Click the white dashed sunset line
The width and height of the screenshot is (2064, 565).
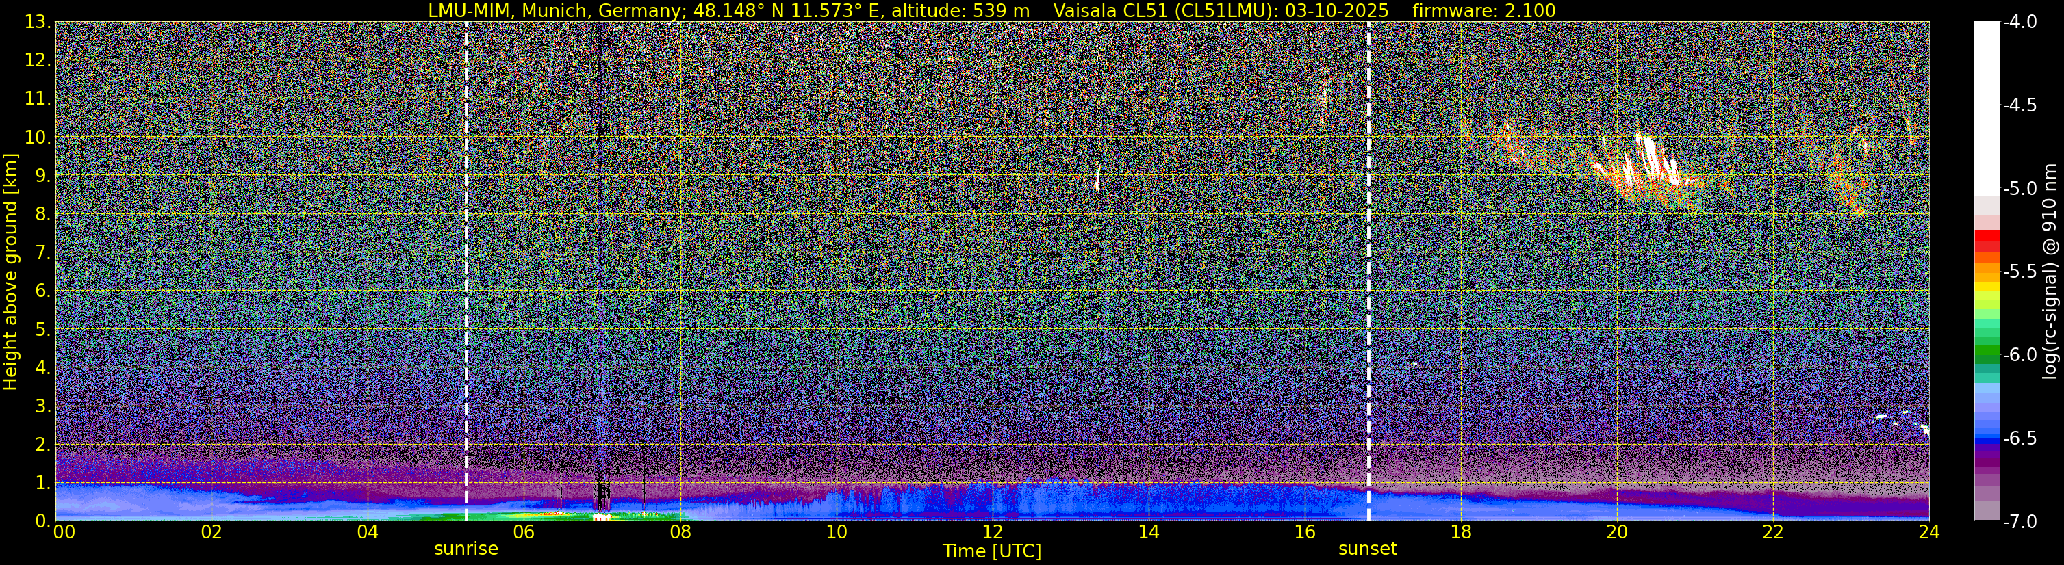[x=1368, y=270]
